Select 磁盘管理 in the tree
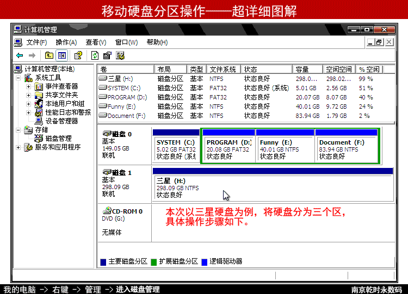The image size is (408, 294). 58,139
